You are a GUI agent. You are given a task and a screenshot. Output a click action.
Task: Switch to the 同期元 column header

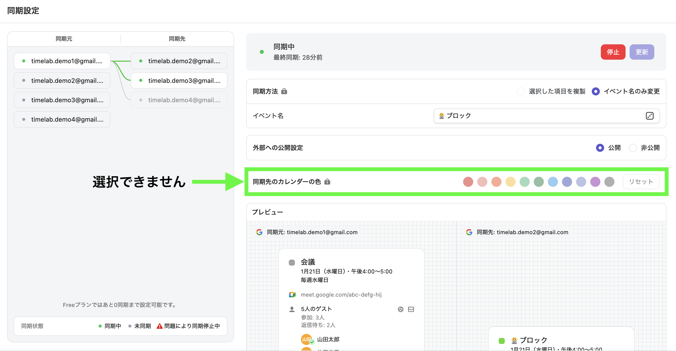(64, 39)
